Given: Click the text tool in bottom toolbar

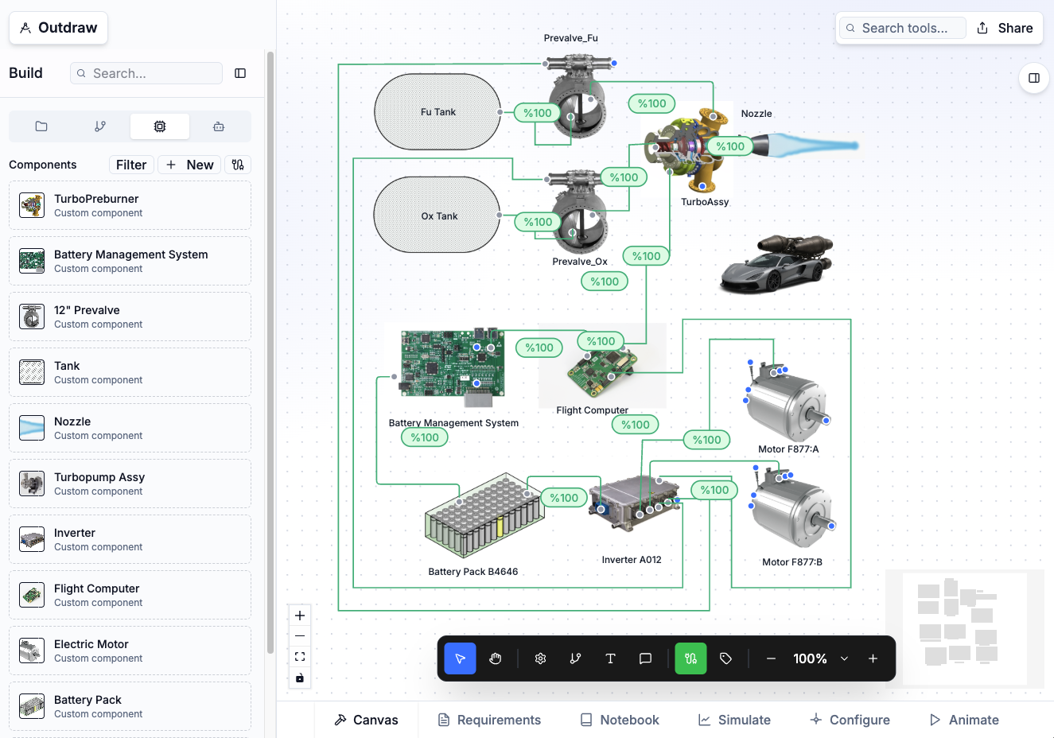Looking at the screenshot, I should 610,658.
